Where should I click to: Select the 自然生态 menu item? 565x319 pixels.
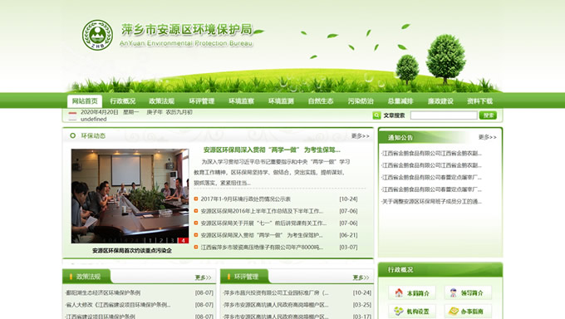coord(321,101)
